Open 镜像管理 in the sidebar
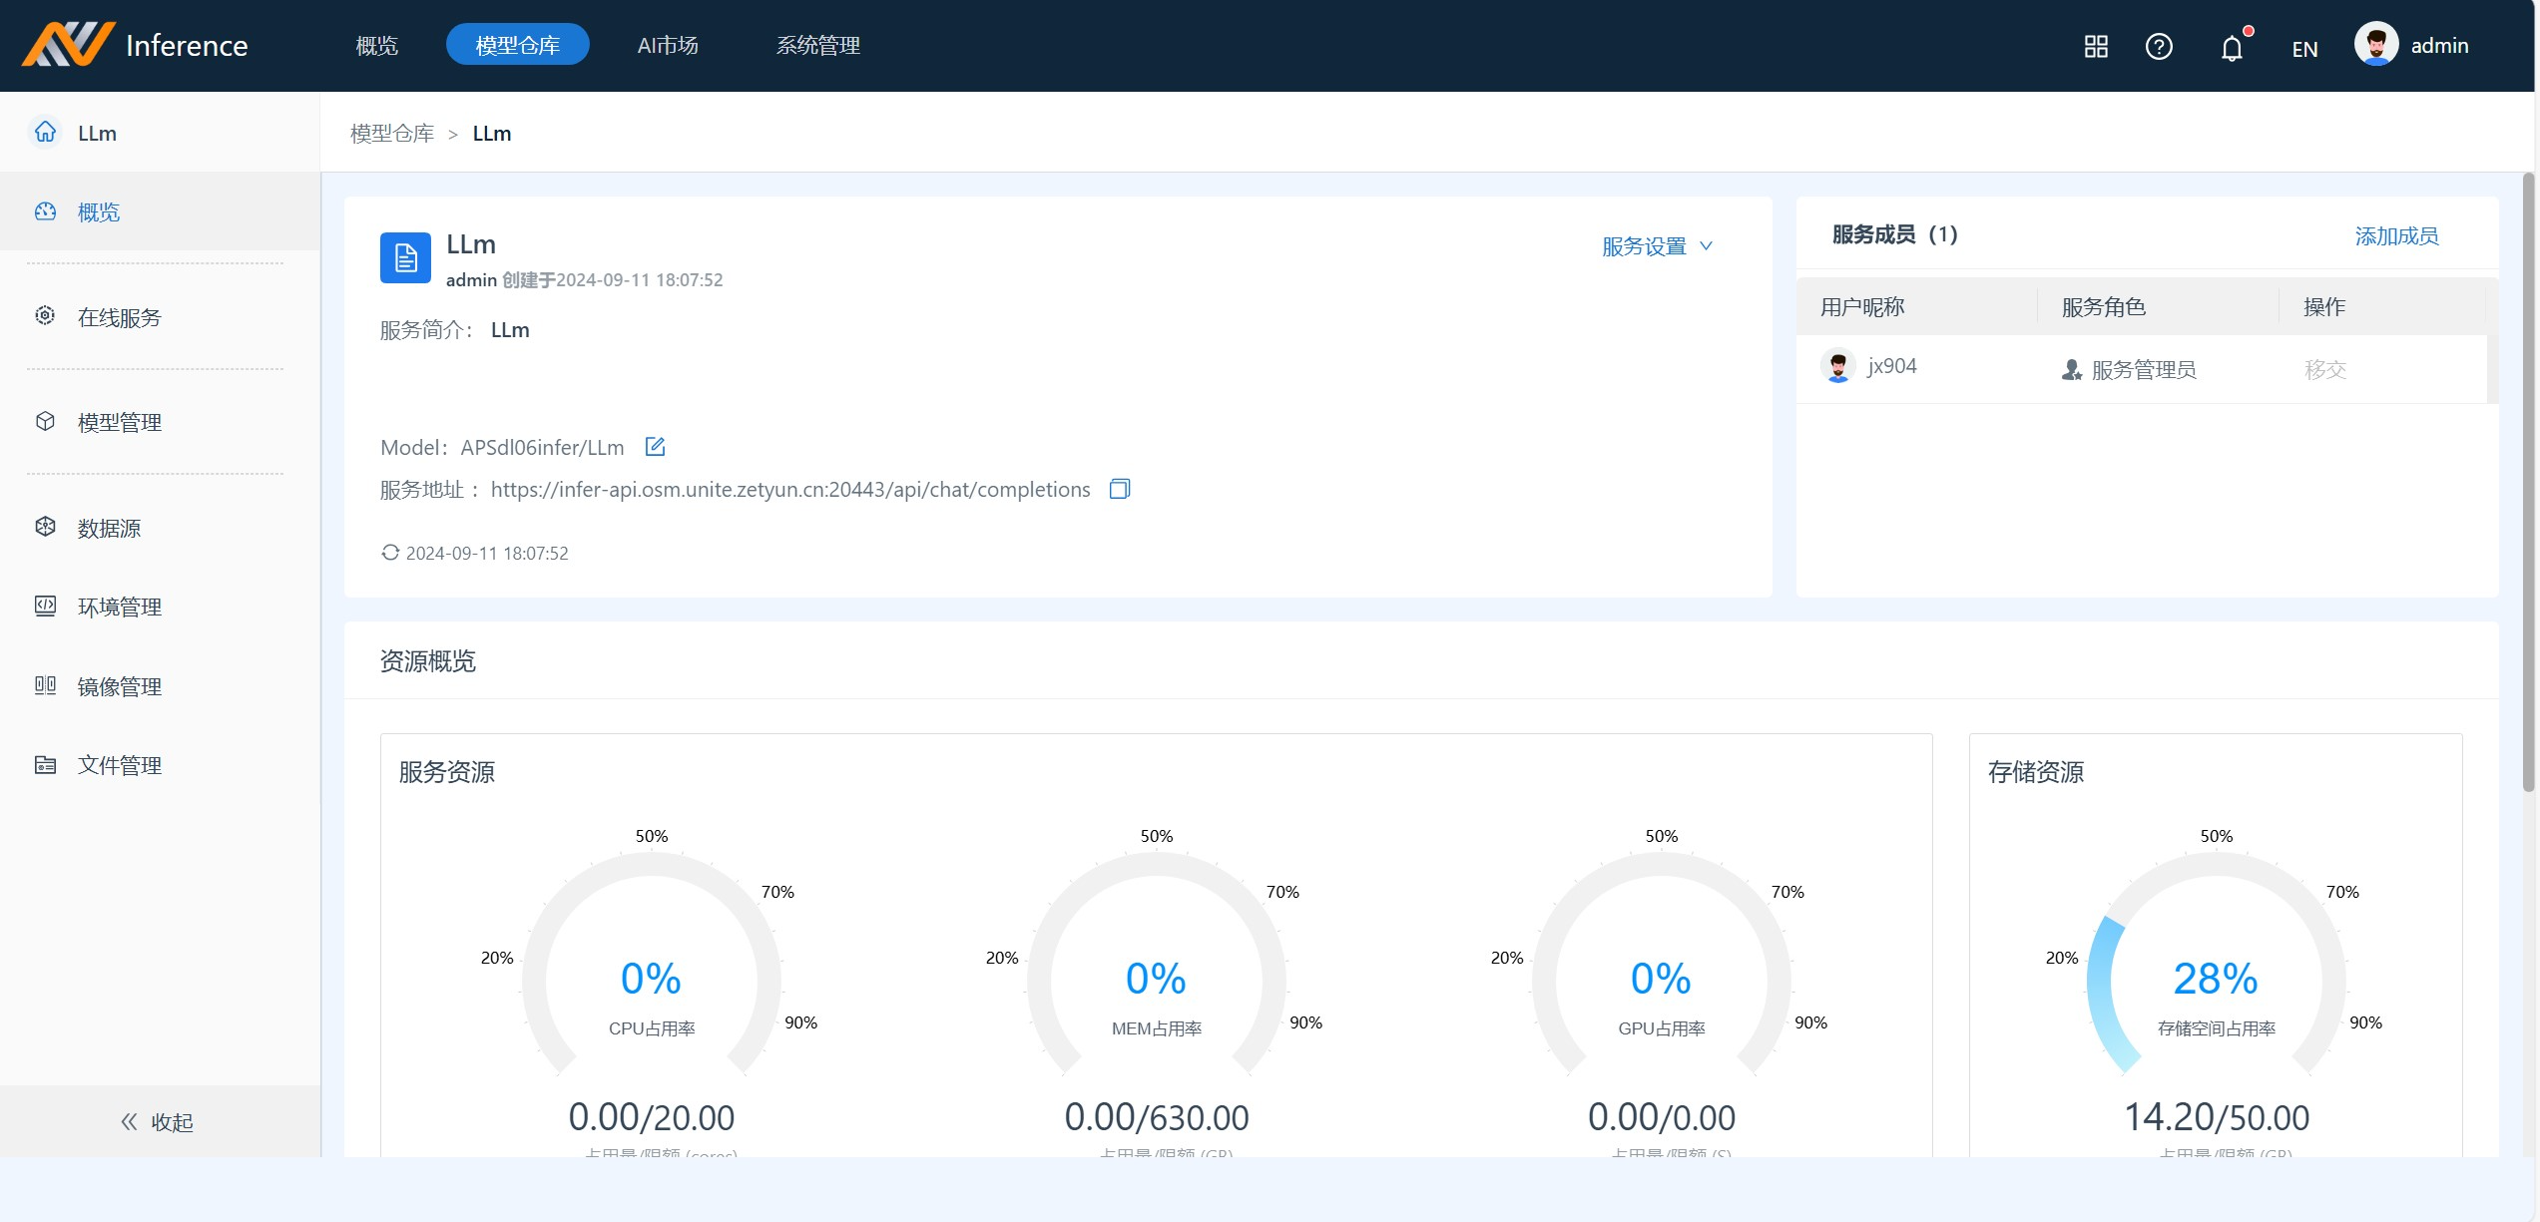2540x1222 pixels. [120, 686]
